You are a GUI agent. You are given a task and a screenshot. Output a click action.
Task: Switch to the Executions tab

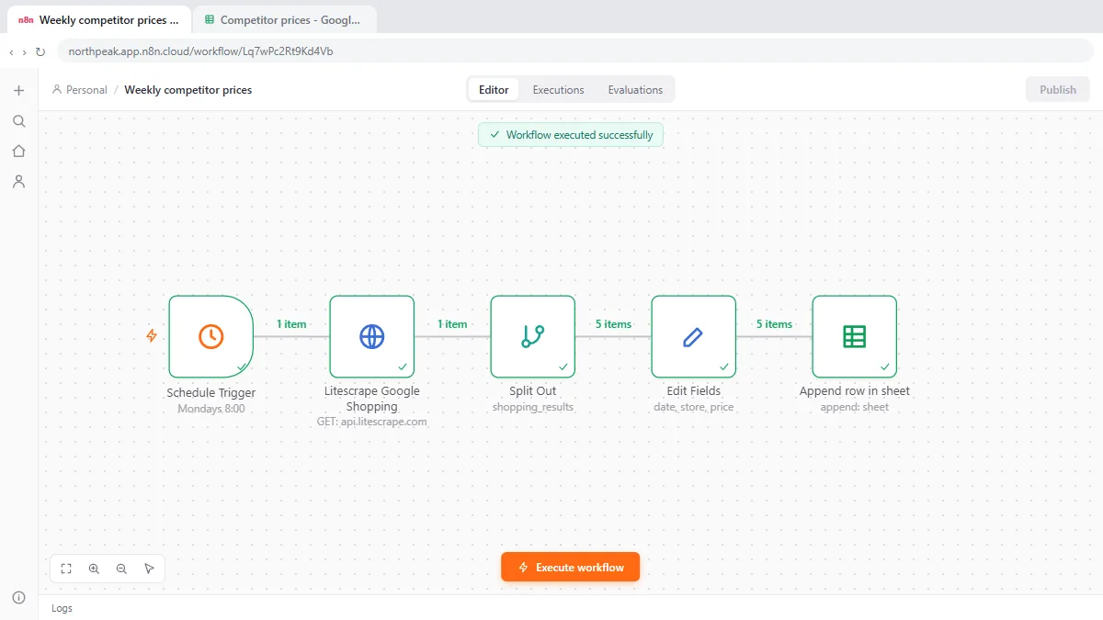[x=558, y=90]
